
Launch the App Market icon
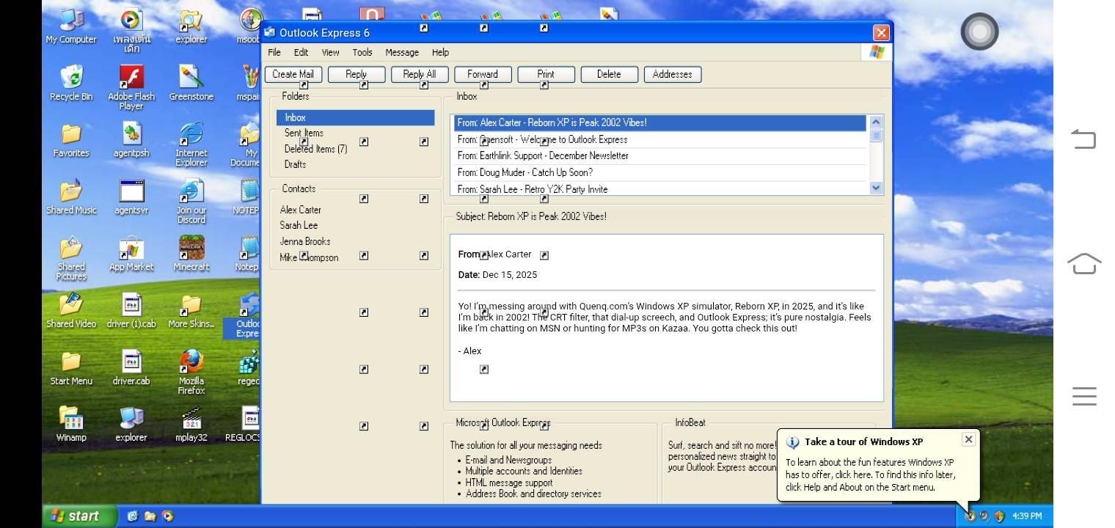click(131, 254)
